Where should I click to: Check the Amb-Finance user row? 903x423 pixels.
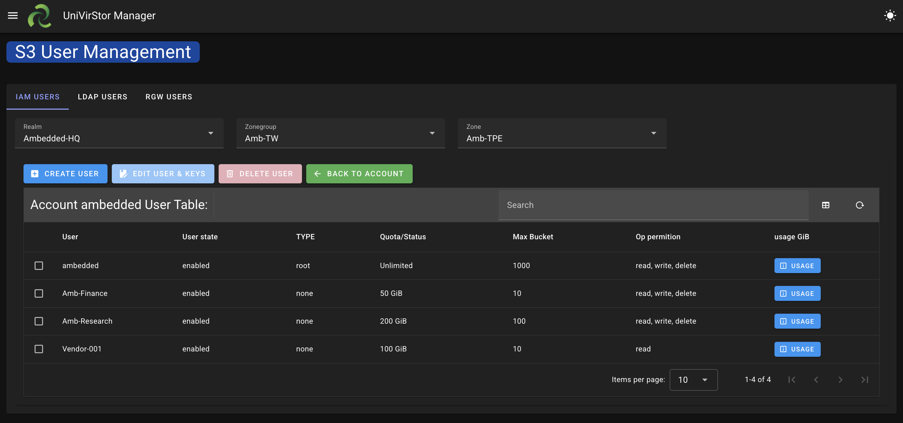point(39,293)
